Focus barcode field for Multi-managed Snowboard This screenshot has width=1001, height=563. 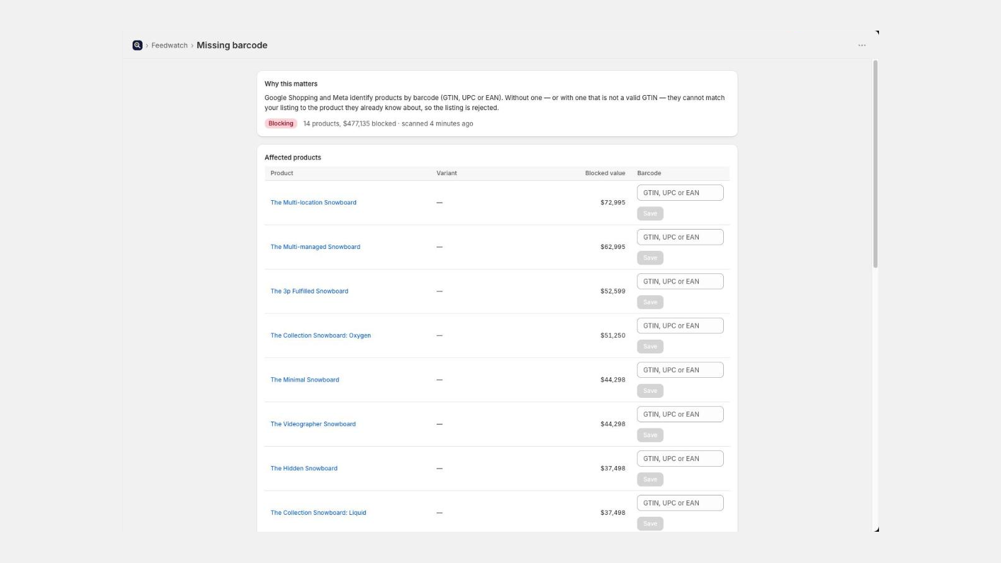pyautogui.click(x=680, y=237)
